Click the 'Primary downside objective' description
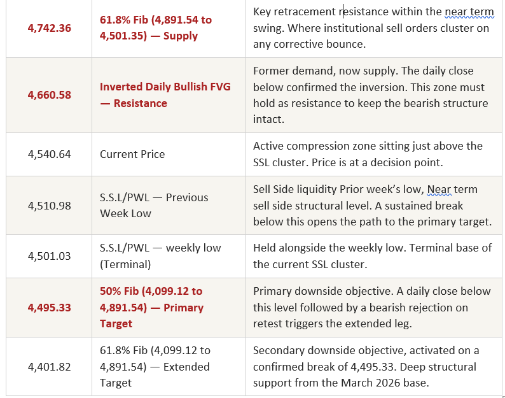Viewport: 505px width, 398px height. (371, 308)
